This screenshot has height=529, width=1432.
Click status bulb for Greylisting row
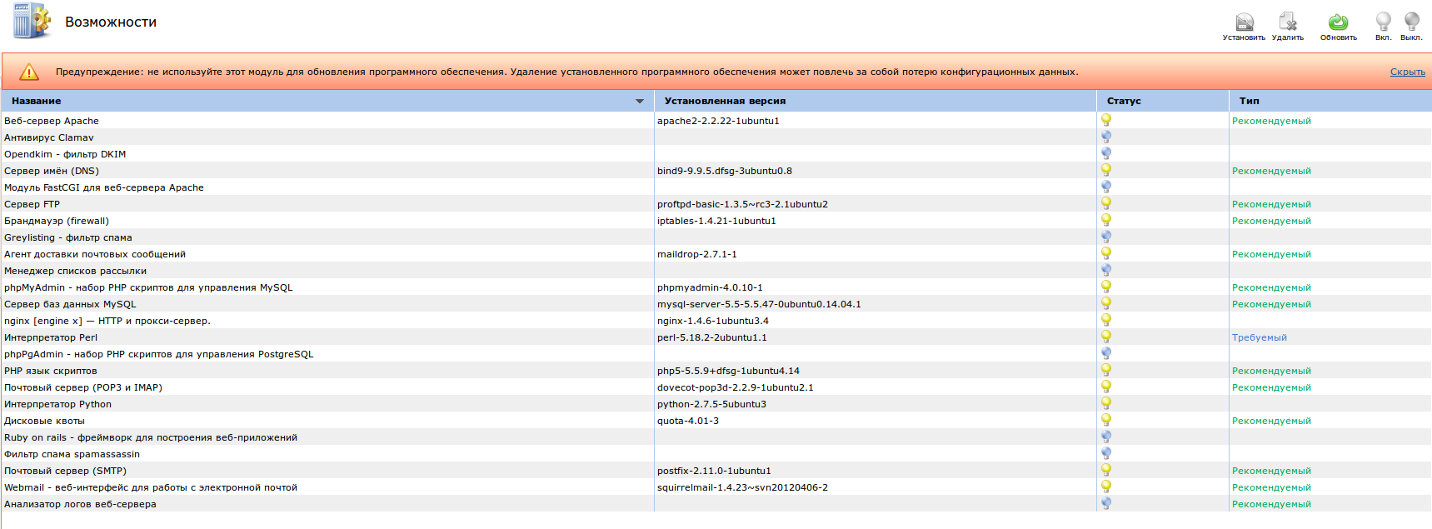coord(1106,237)
